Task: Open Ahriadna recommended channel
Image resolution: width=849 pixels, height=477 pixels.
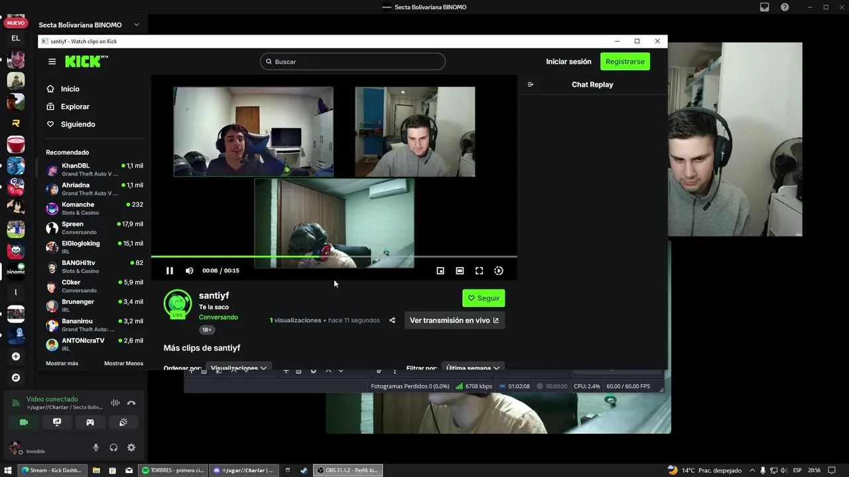Action: pos(94,189)
